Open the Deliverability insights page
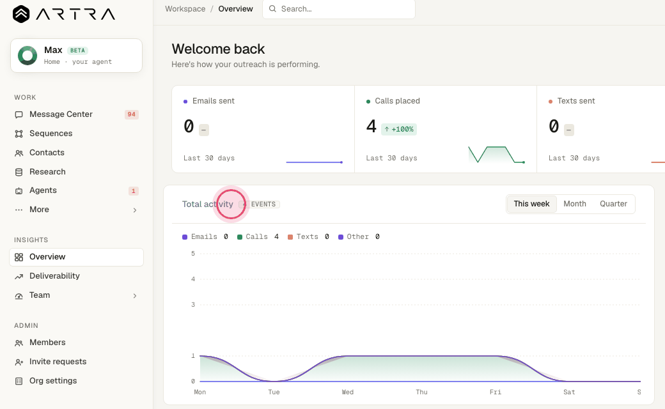Image resolution: width=665 pixels, height=409 pixels. click(76, 276)
